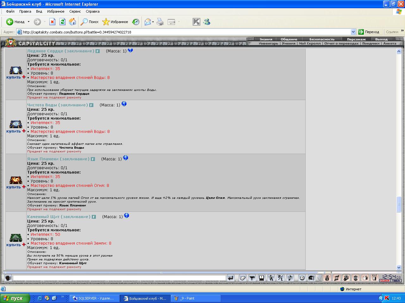Image resolution: width=405 pixels, height=303 pixels.
Task: Click the chat message input field
Action: click(119, 278)
